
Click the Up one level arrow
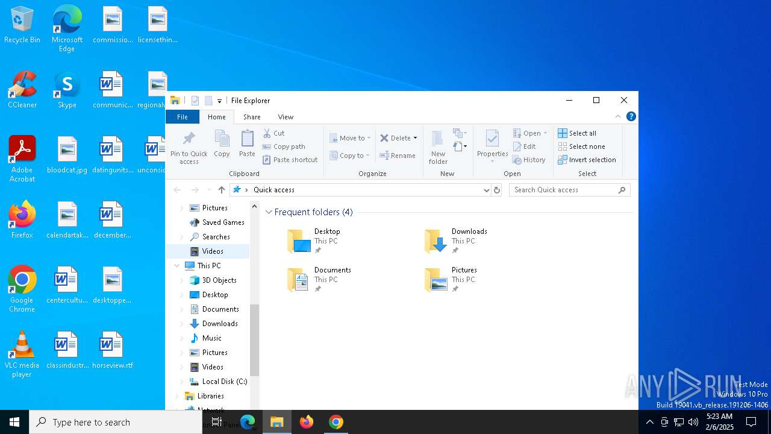click(x=221, y=190)
